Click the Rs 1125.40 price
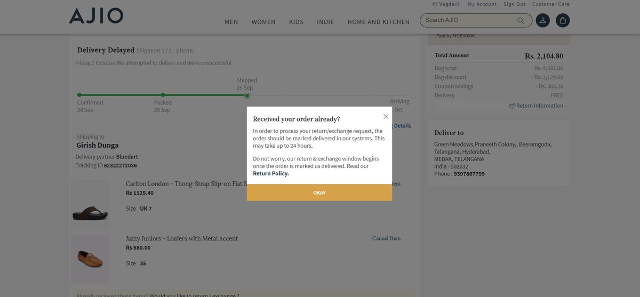640x297 pixels. [140, 193]
